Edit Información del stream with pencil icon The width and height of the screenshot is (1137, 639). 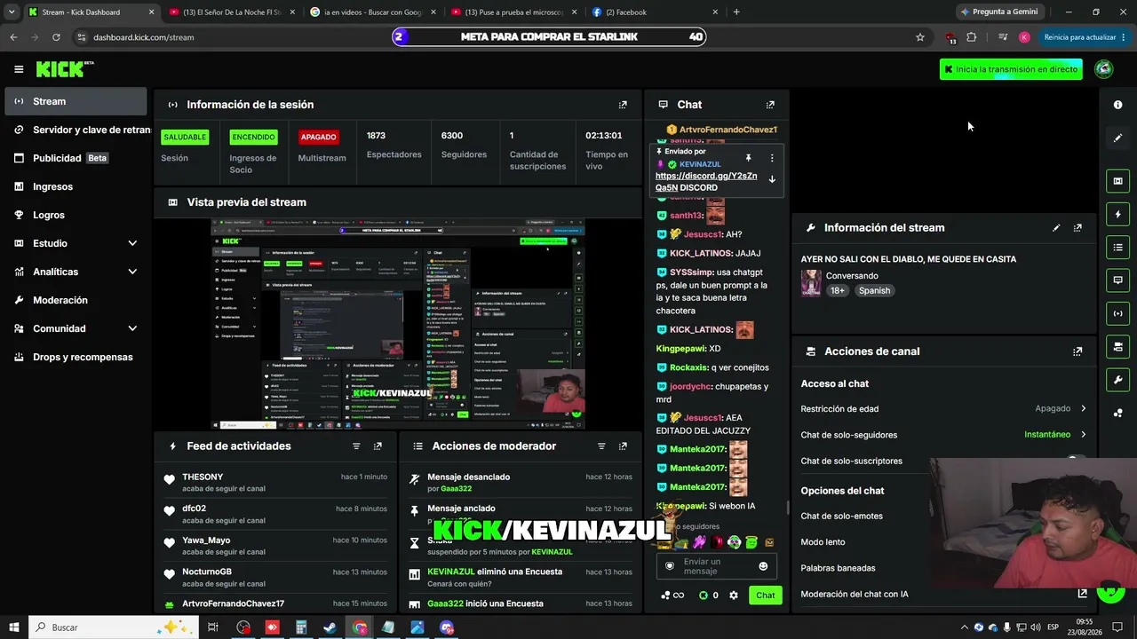pos(1056,228)
